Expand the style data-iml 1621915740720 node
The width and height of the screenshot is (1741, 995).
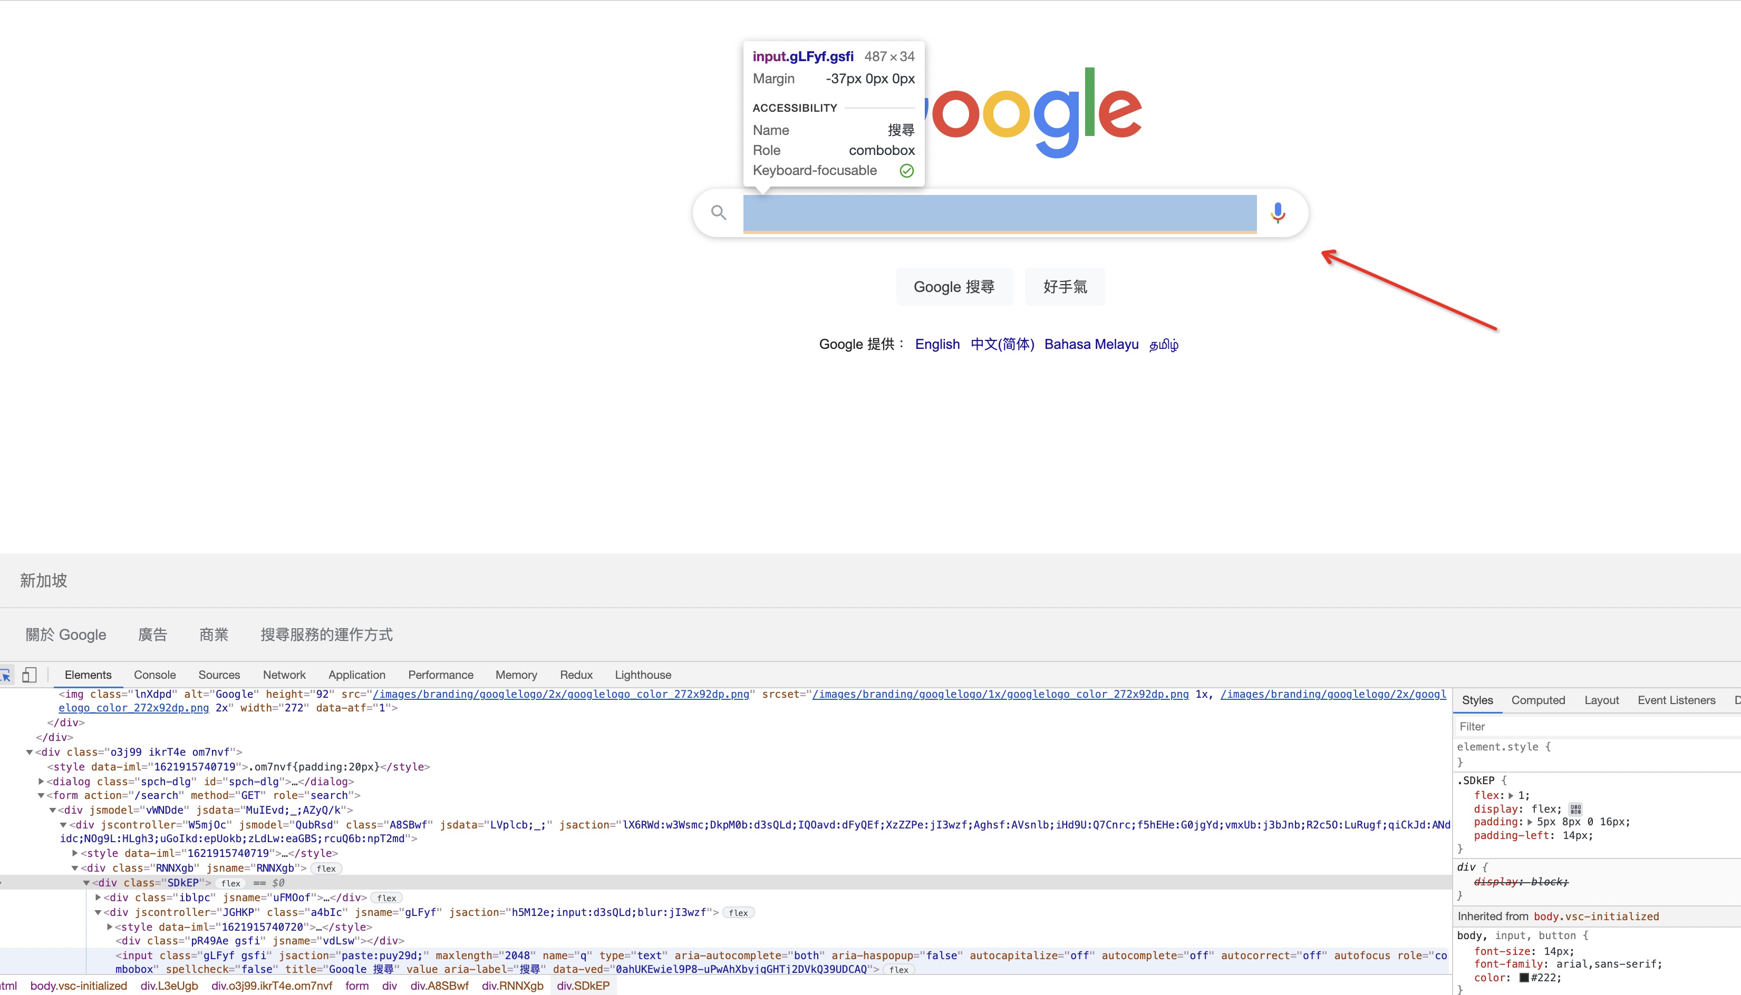pos(109,926)
